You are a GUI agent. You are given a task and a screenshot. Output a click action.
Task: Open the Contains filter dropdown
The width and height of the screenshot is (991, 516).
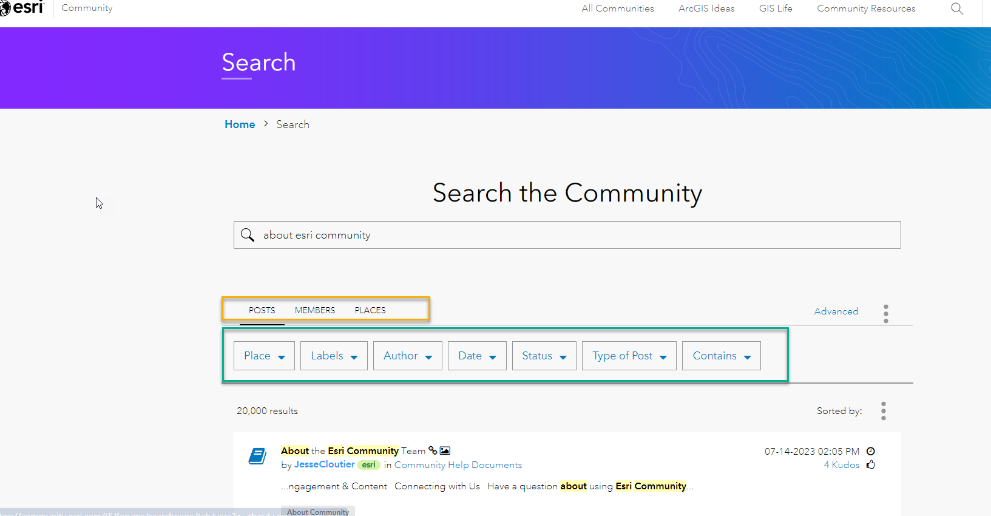pos(722,356)
